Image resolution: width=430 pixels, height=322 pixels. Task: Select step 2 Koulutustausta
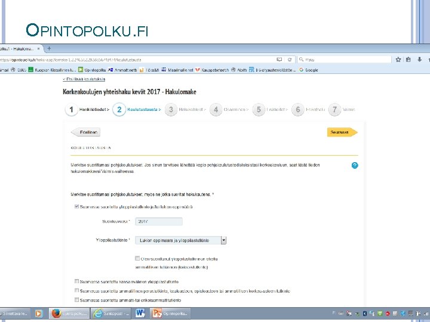(137, 110)
